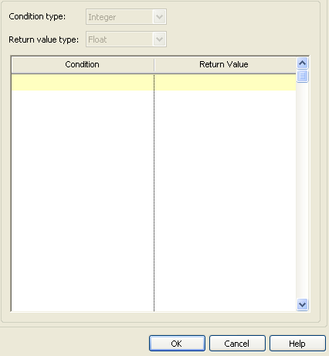329x356 pixels.
Task: Select the Float combo box field
Action: [x=126, y=39]
